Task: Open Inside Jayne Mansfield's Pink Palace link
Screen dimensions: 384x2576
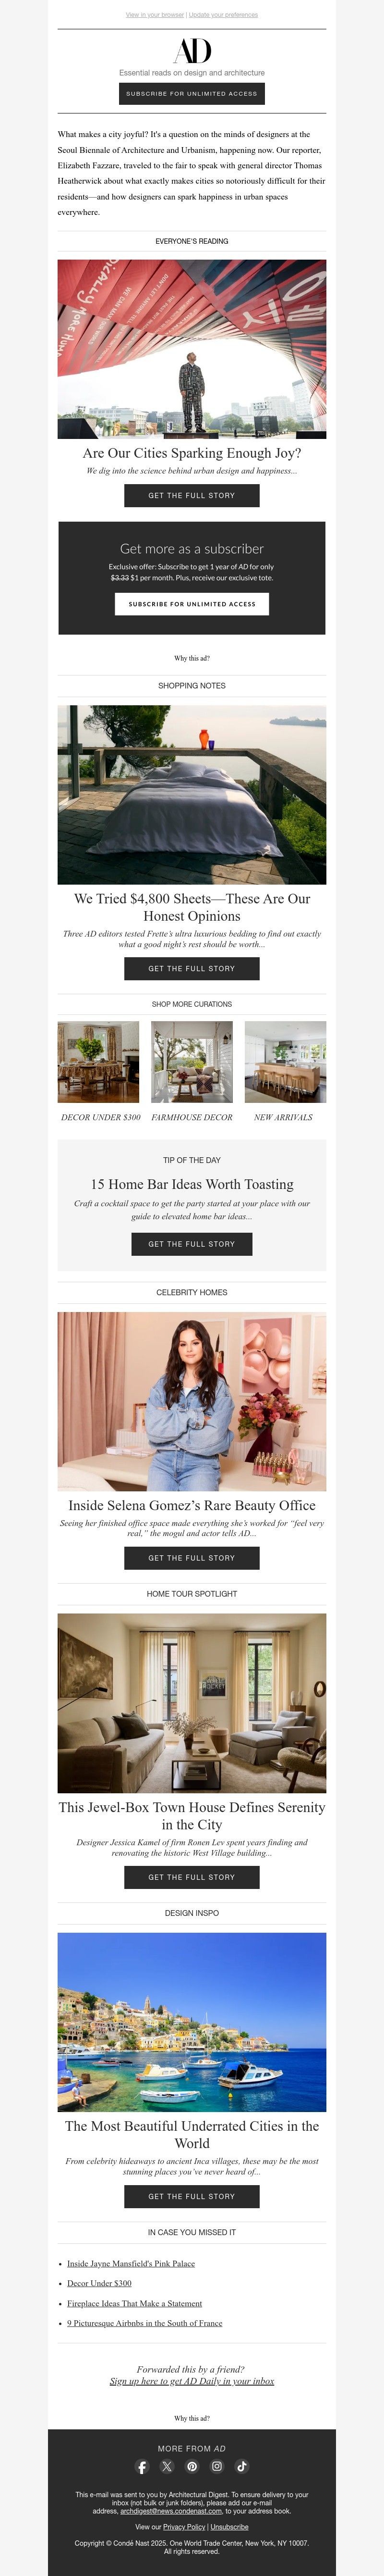Action: click(x=131, y=2263)
